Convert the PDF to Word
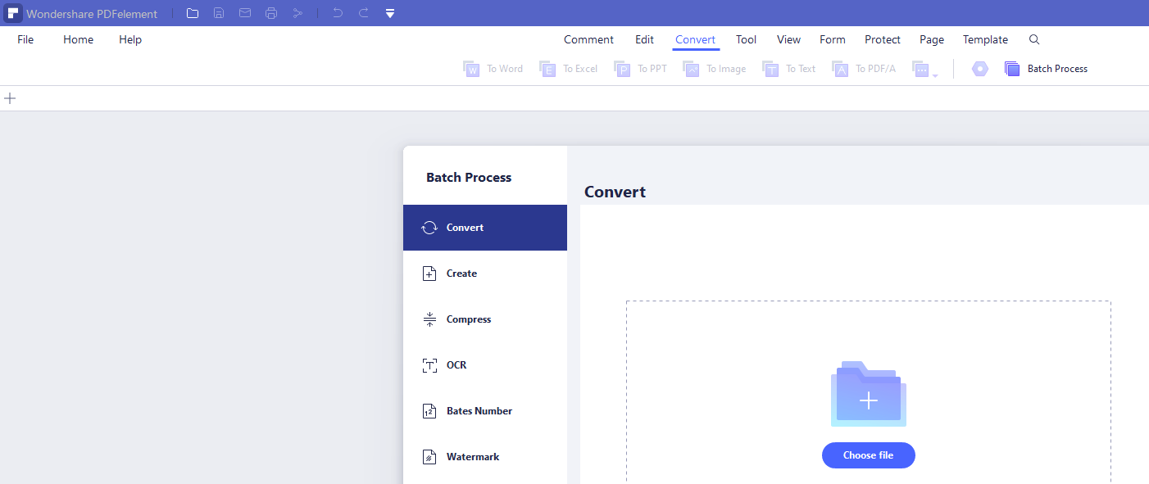Viewport: 1149px width, 484px height. pyautogui.click(x=493, y=69)
